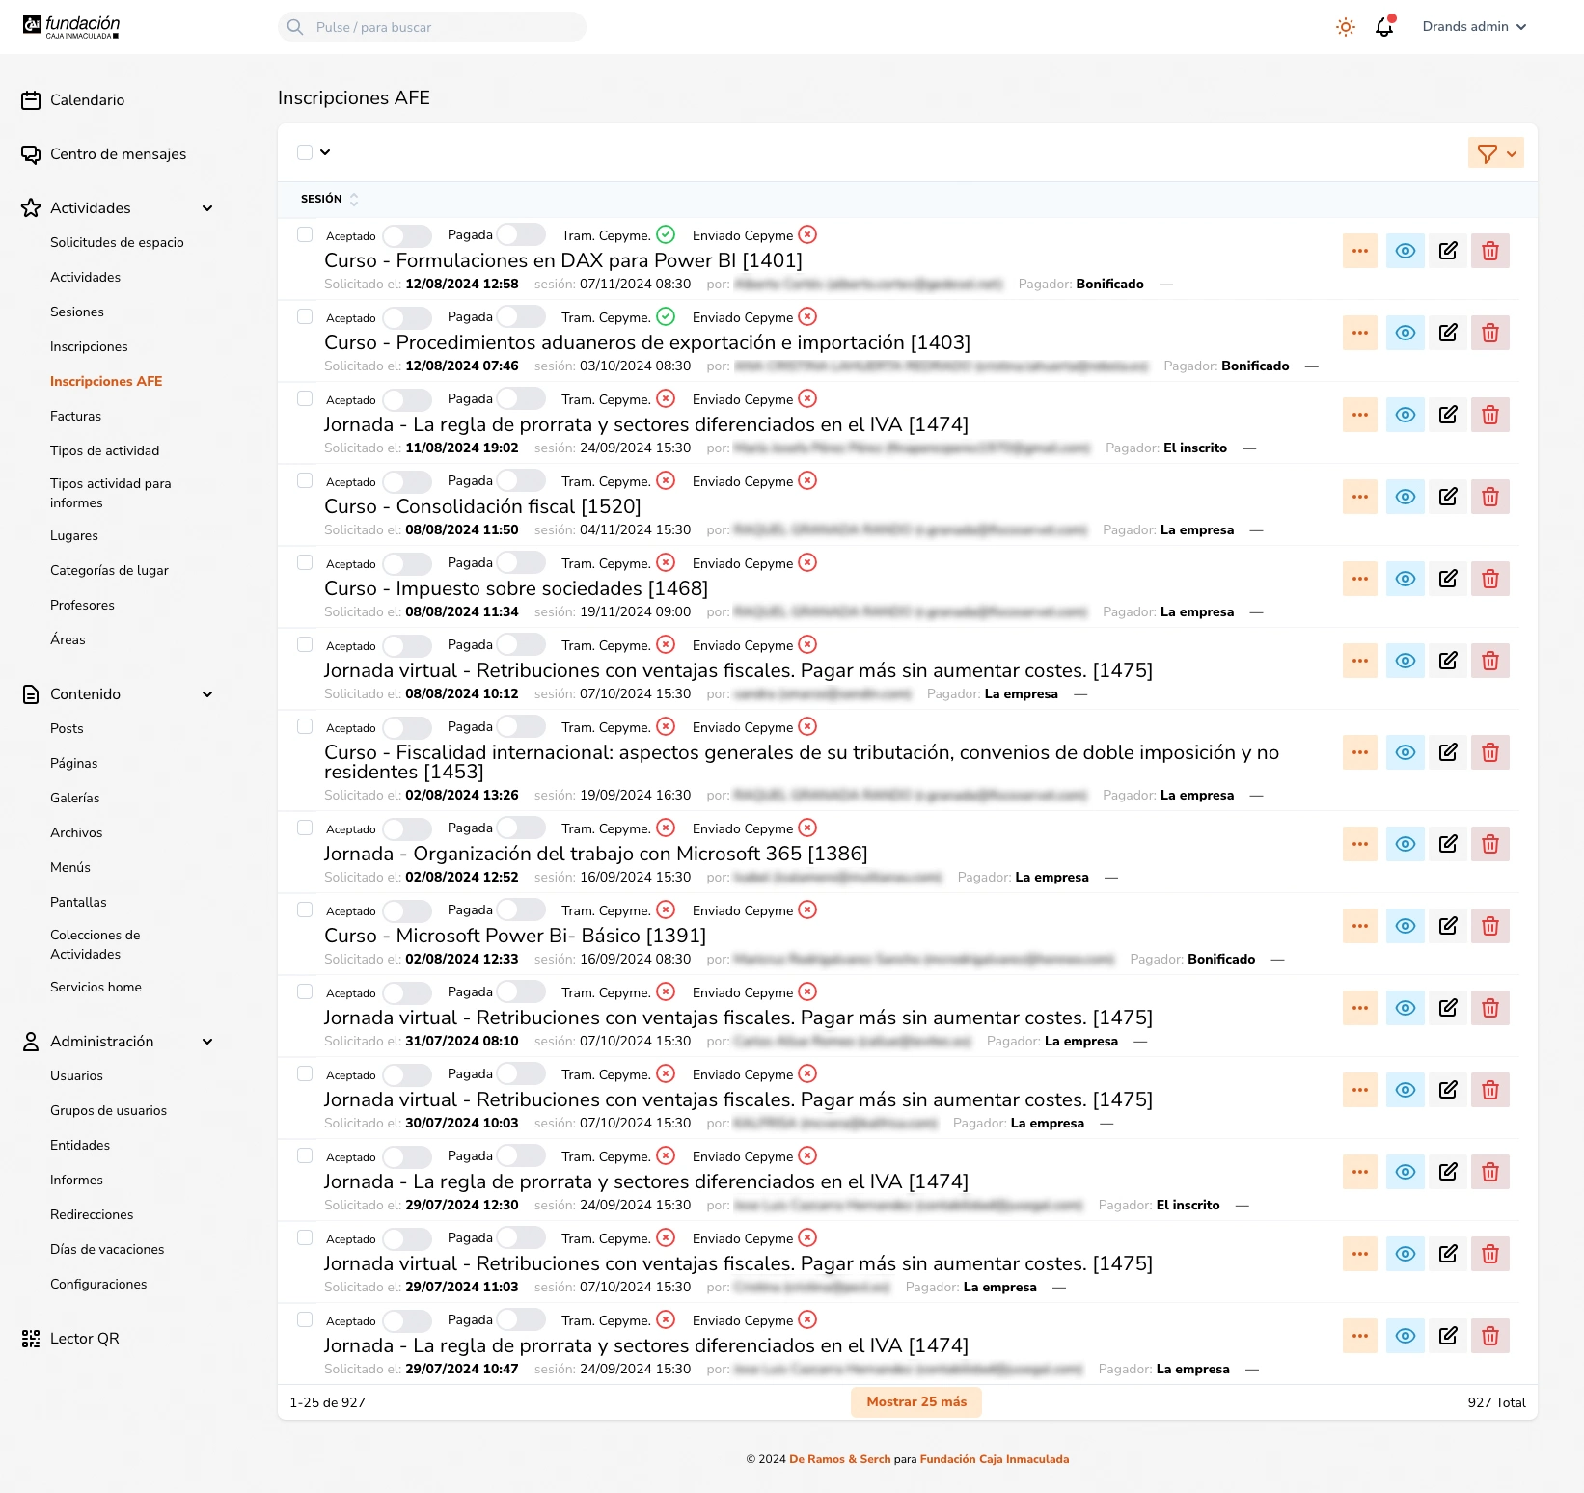Open the De Ramos & Serch link
The image size is (1584, 1493).
(839, 1459)
